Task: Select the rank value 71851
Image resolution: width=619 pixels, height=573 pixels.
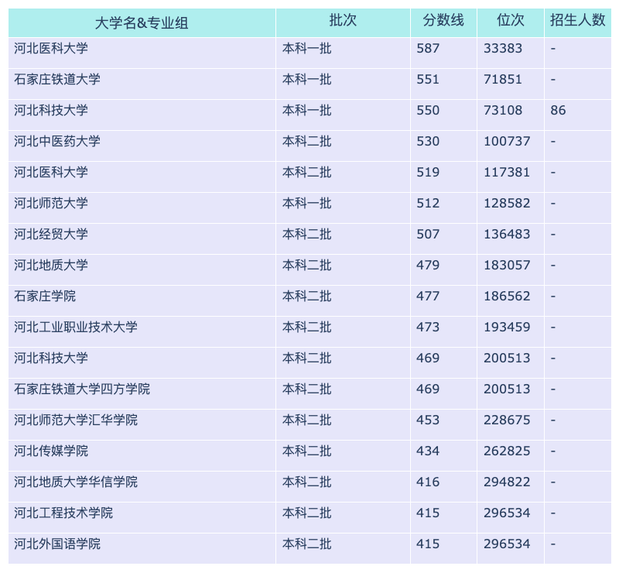Action: pyautogui.click(x=502, y=80)
